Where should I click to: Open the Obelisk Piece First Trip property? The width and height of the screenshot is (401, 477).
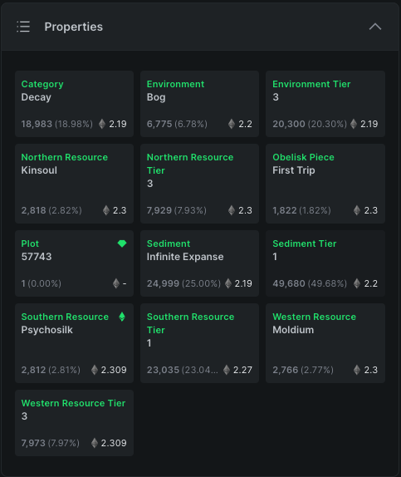[325, 184]
